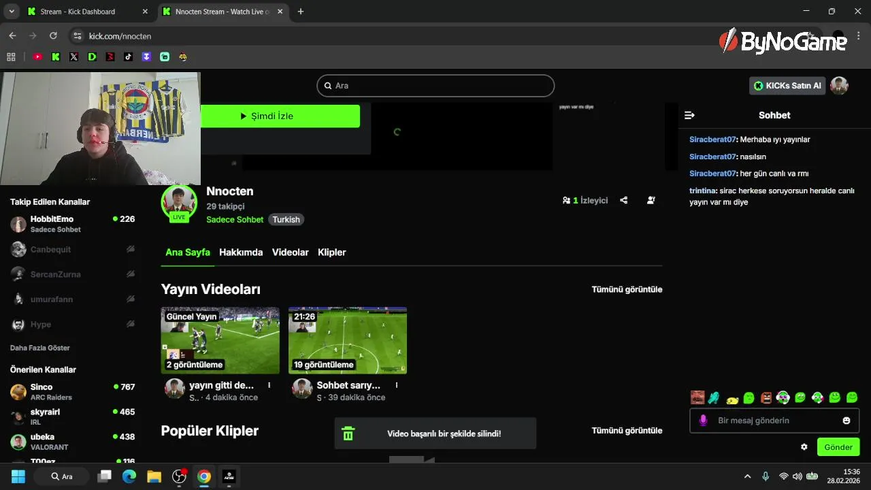
Task: Open Hype channel in sidebar
Action: [73, 325]
